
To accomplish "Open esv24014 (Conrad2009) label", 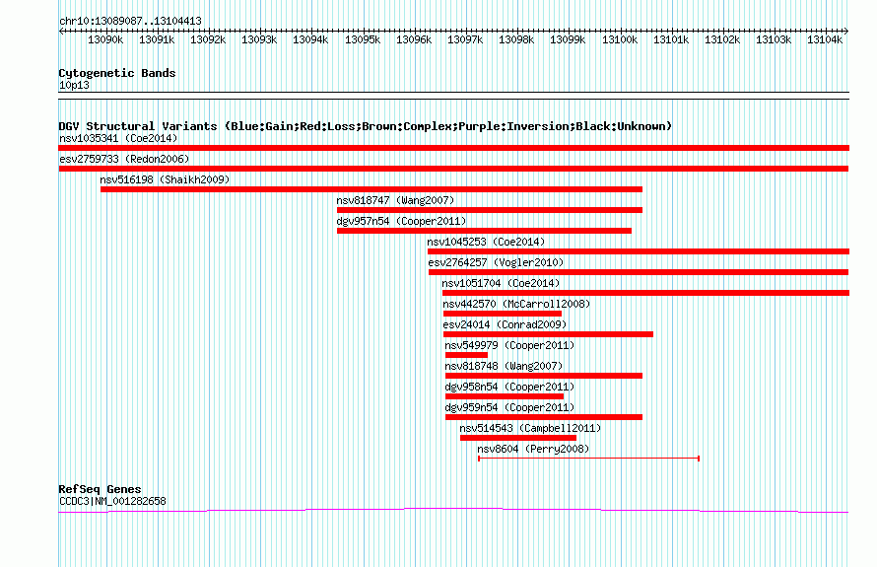I will point(506,324).
